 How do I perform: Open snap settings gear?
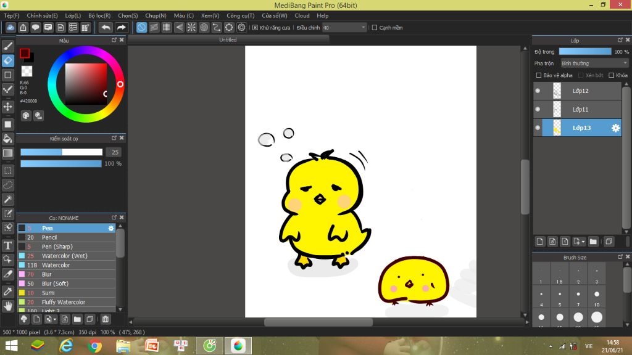241,27
